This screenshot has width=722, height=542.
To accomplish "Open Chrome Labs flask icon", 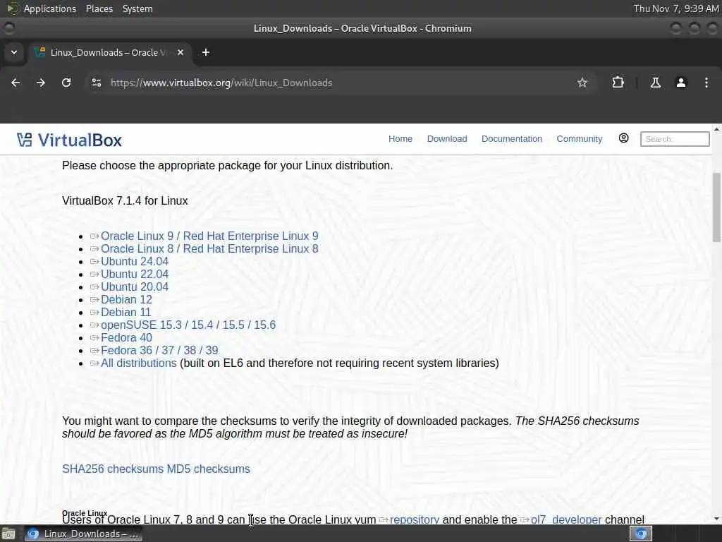I will pos(655,83).
